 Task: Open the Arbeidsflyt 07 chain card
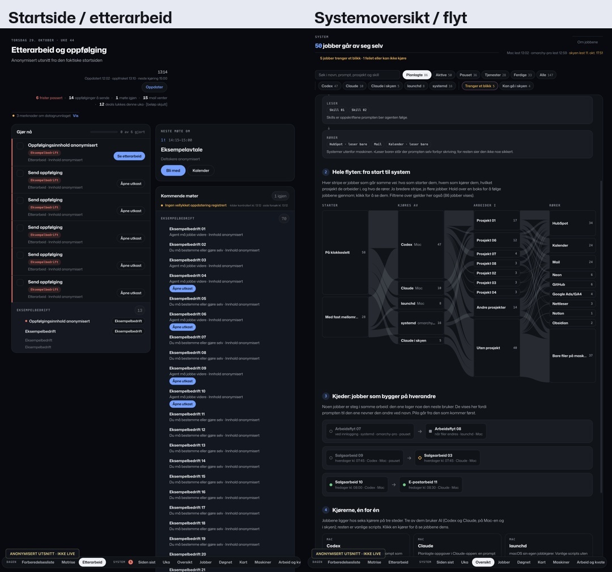(x=370, y=431)
